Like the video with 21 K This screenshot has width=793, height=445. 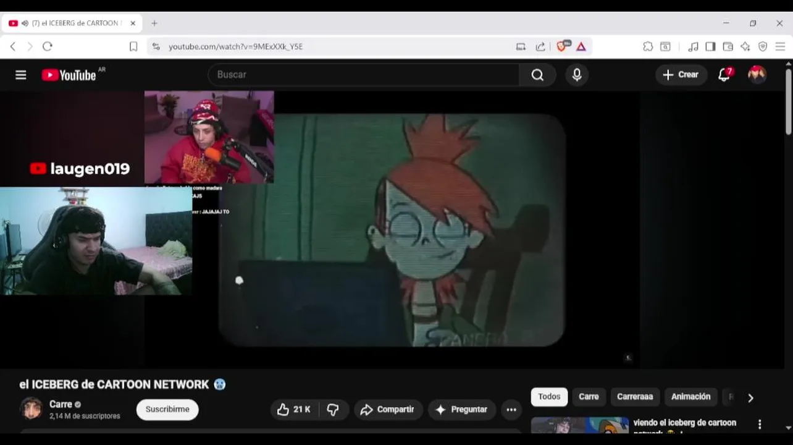(x=294, y=409)
